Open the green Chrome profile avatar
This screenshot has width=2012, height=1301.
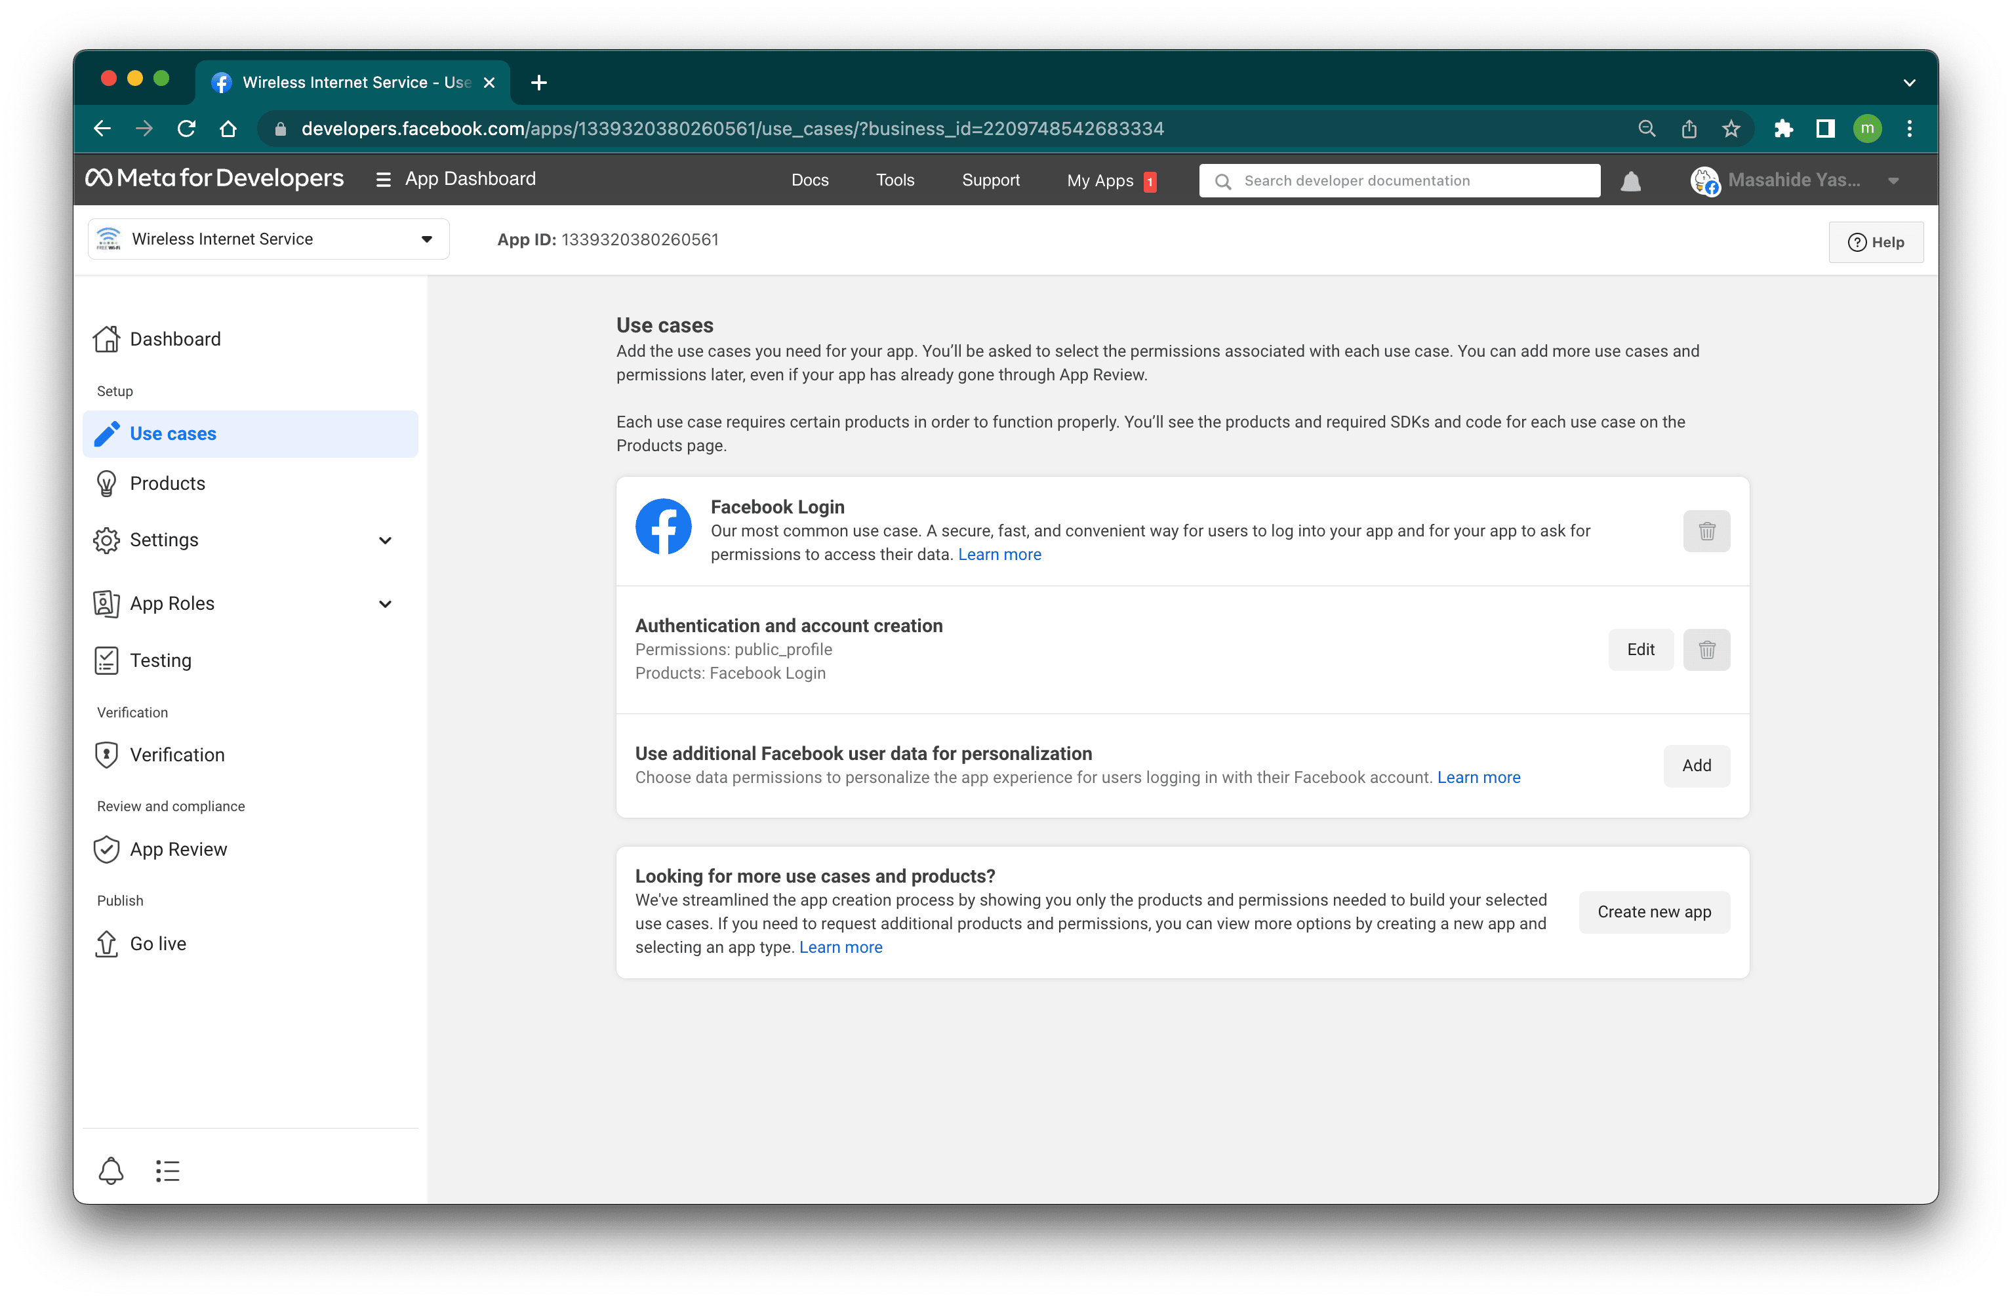[1866, 129]
